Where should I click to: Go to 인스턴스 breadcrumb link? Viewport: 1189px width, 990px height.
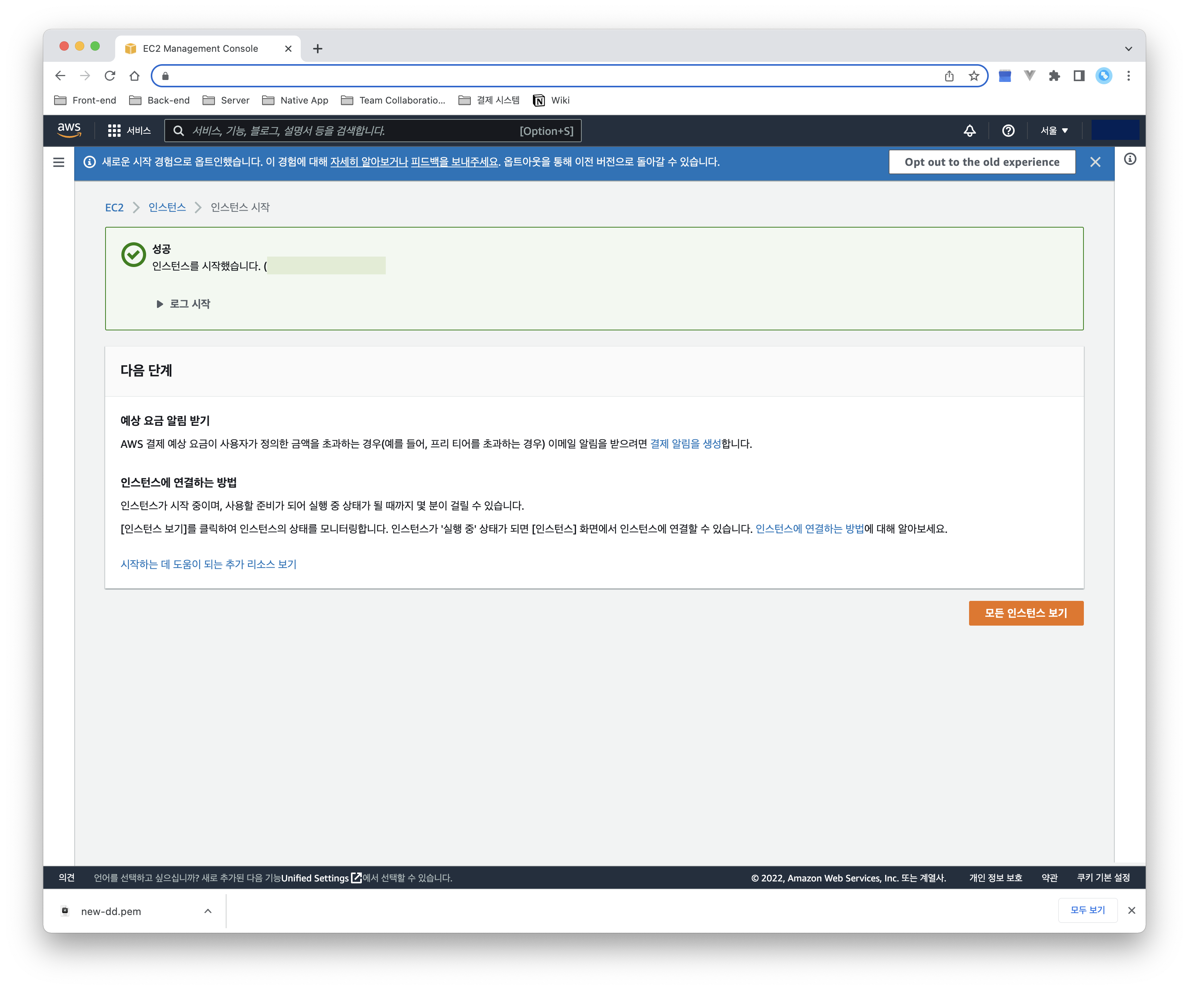click(167, 207)
